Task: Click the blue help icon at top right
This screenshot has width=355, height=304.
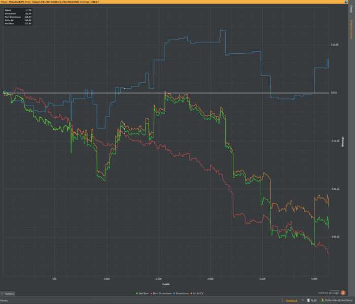Action: point(346,2)
